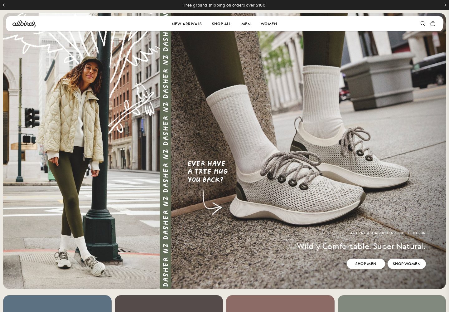449x312 pixels.
Task: Open the Women menu
Action: (269, 24)
